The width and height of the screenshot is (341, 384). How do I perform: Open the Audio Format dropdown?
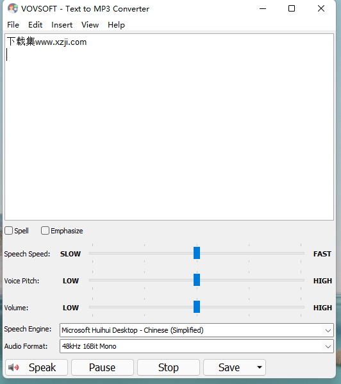[x=197, y=346]
